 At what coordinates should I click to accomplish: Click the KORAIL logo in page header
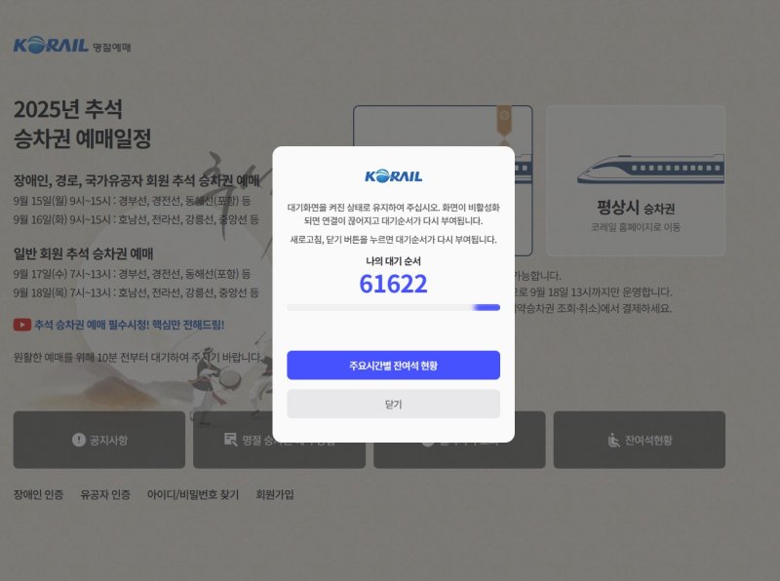click(x=51, y=45)
